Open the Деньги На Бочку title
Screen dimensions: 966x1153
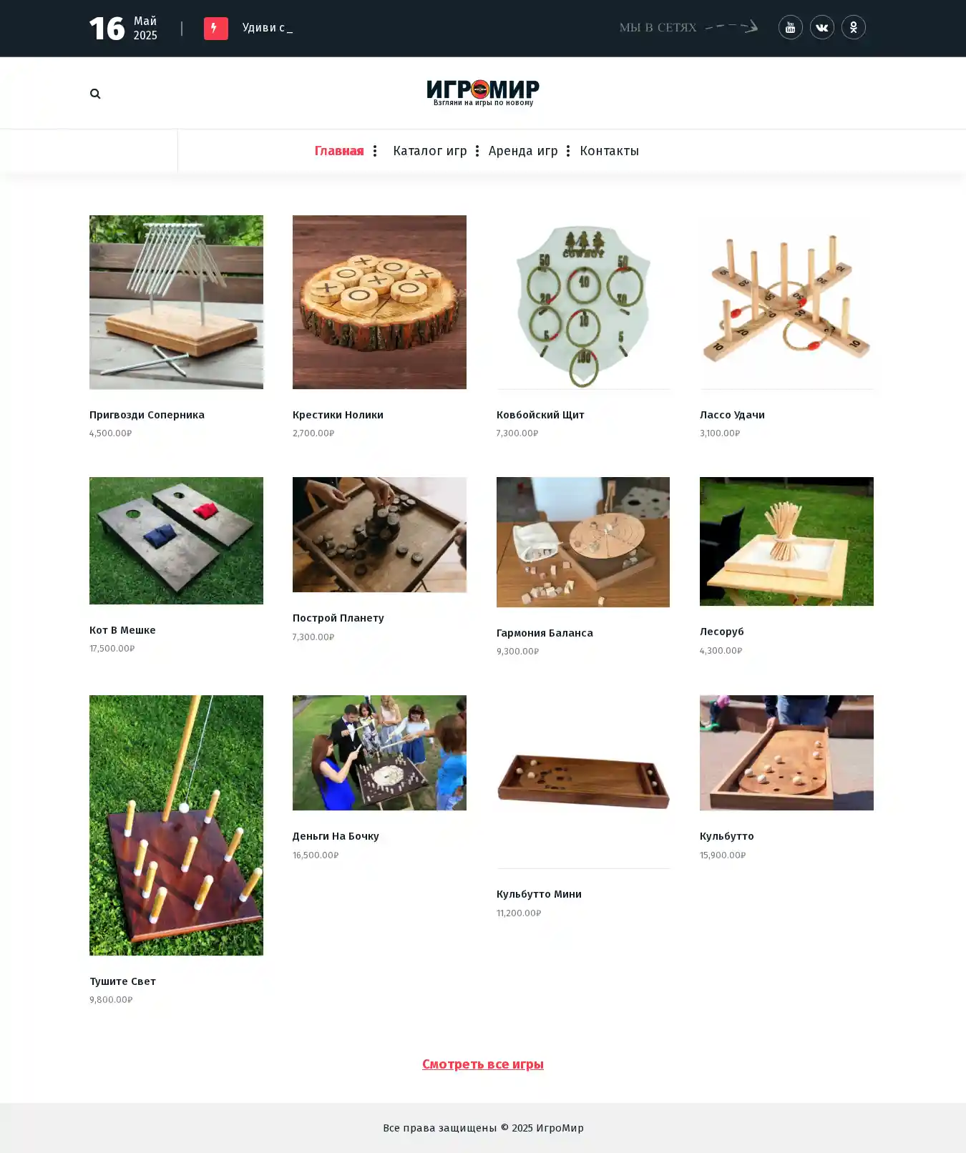point(336,836)
